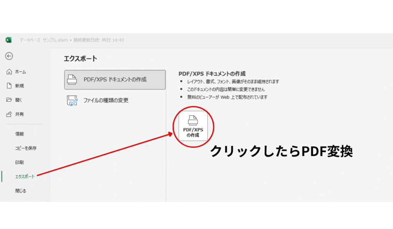Click the ホーム label in the sidebar
393x229 pixels.
pos(21,72)
